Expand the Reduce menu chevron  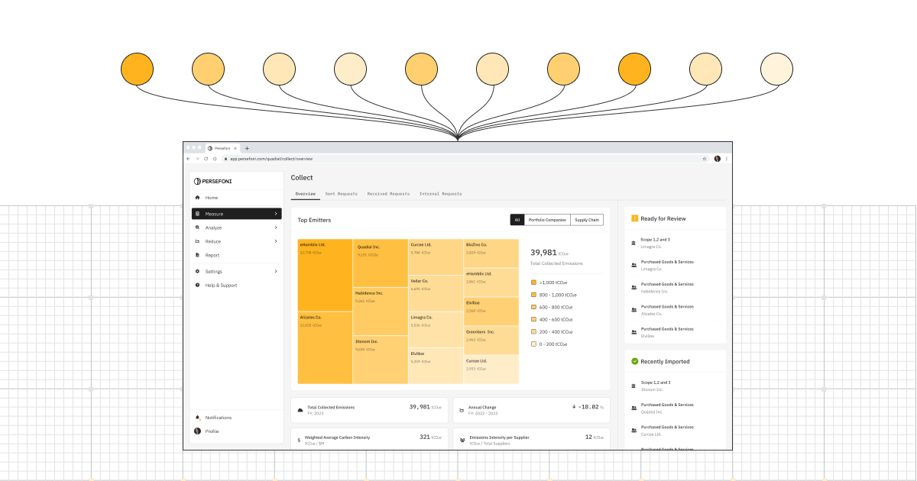click(x=276, y=241)
